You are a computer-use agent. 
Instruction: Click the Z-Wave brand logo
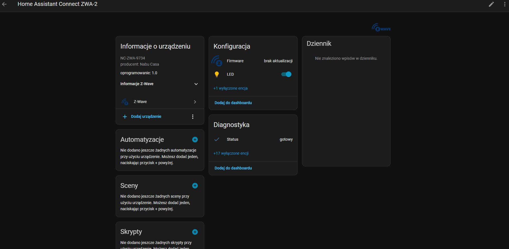tap(381, 28)
